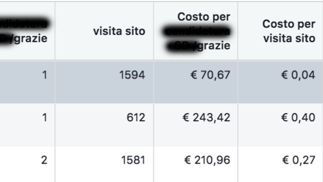Select the € 0,40 cost per visit cell
323x182 pixels.
coord(298,118)
